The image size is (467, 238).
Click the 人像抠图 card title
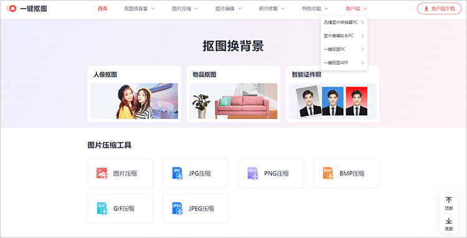pyautogui.click(x=105, y=75)
